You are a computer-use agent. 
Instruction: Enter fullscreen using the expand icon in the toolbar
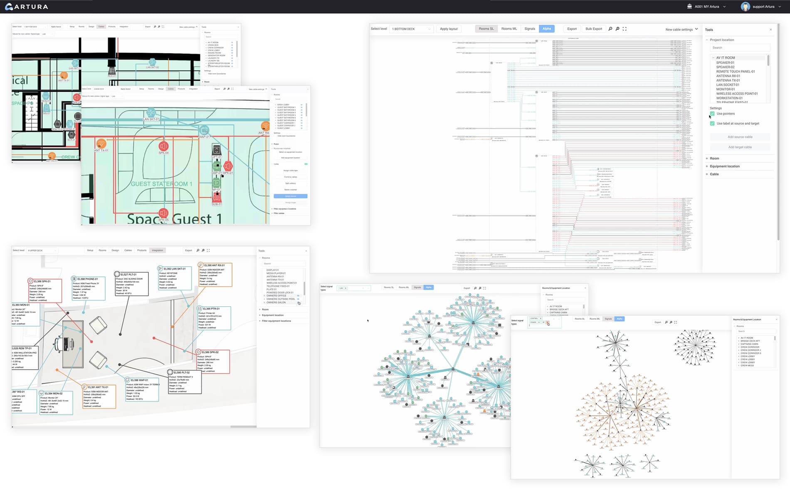[x=625, y=29]
